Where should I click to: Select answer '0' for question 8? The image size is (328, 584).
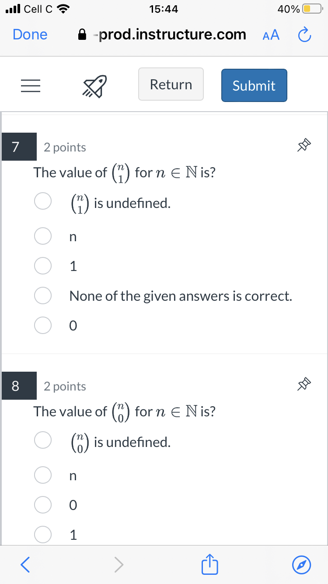pos(42,505)
